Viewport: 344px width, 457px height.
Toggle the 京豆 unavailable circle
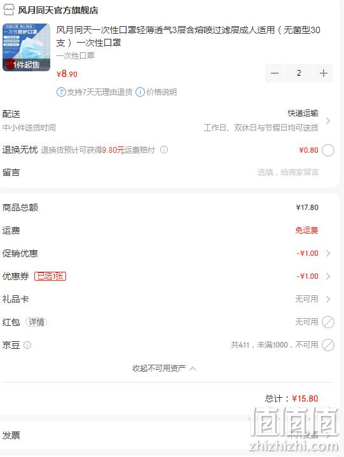328,345
